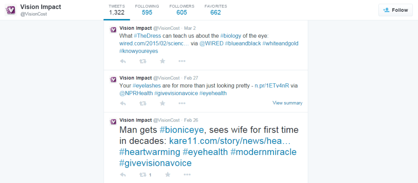Open more options on the #eyelashes tweet
This screenshot has width=418, height=183.
[x=182, y=103]
